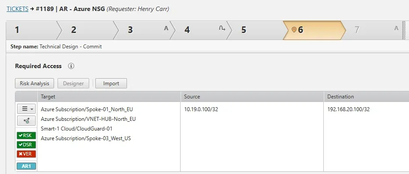Click the Risk Analysis button
The height and width of the screenshot is (174, 409).
[34, 83]
